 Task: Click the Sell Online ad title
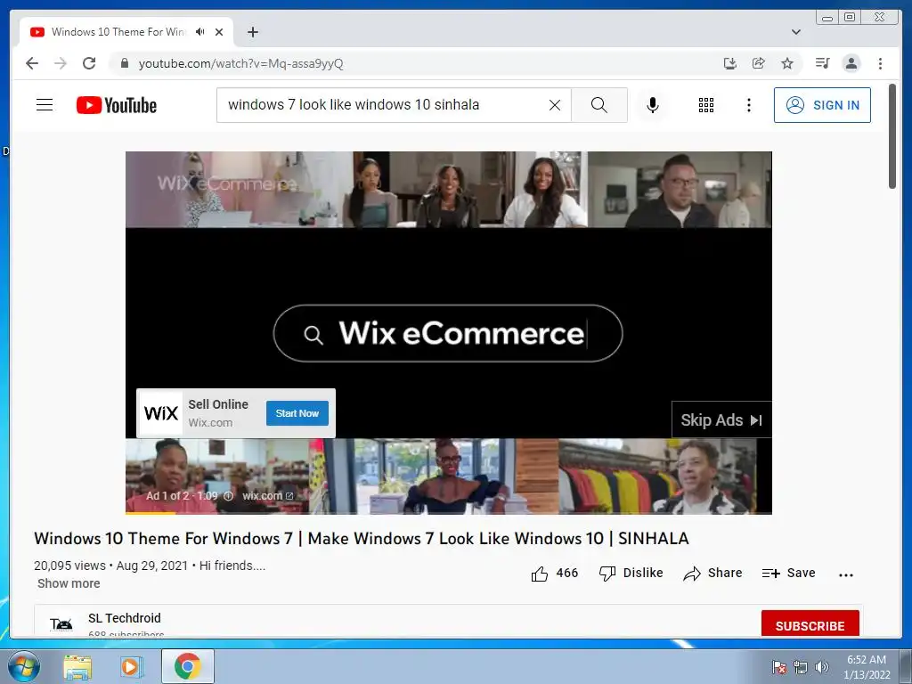pos(218,404)
